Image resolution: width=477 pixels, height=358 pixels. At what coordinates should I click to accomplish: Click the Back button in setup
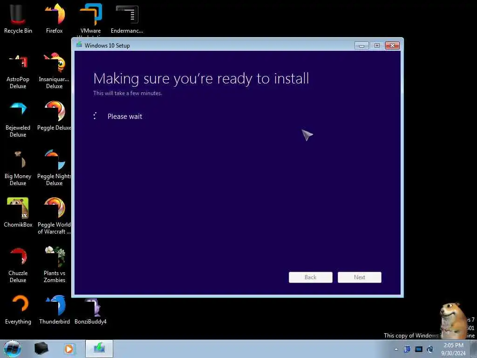pyautogui.click(x=310, y=277)
